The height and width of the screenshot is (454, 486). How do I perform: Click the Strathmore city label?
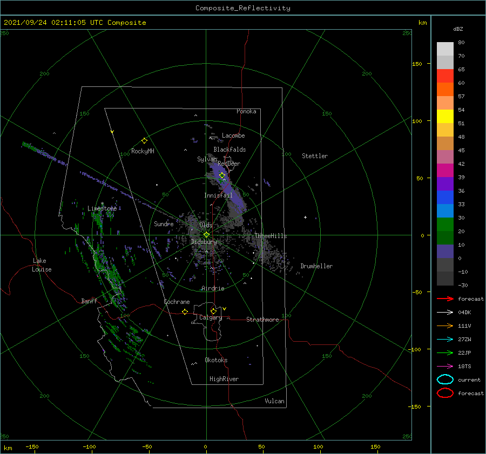262,320
